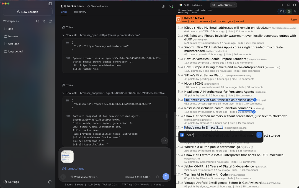This screenshot has width=299, height=188.
Task: Send message with the blue arrow button
Action: [166, 177]
